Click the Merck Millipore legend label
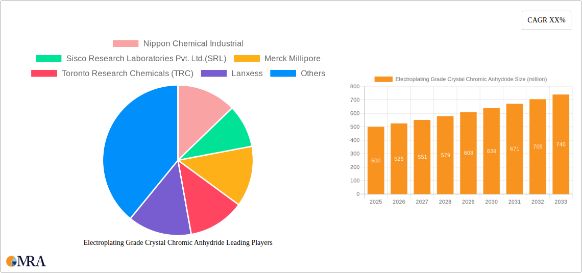This screenshot has width=582, height=273. [x=293, y=59]
